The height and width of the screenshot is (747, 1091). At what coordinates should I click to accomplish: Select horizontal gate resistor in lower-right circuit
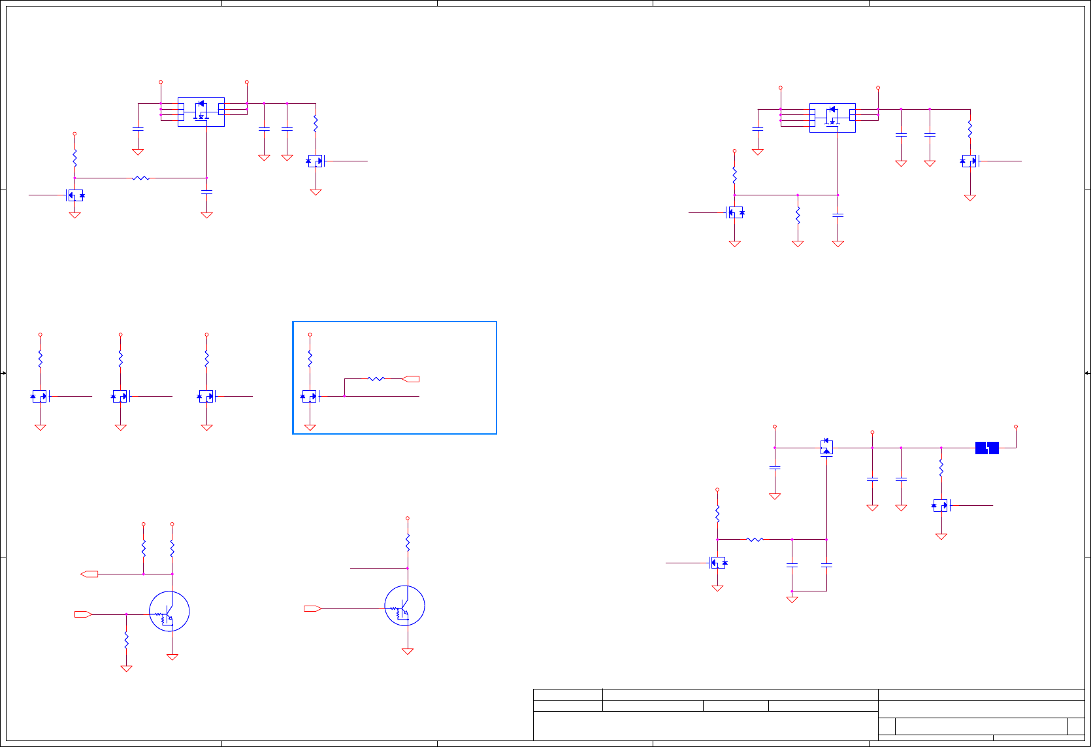pyautogui.click(x=755, y=539)
